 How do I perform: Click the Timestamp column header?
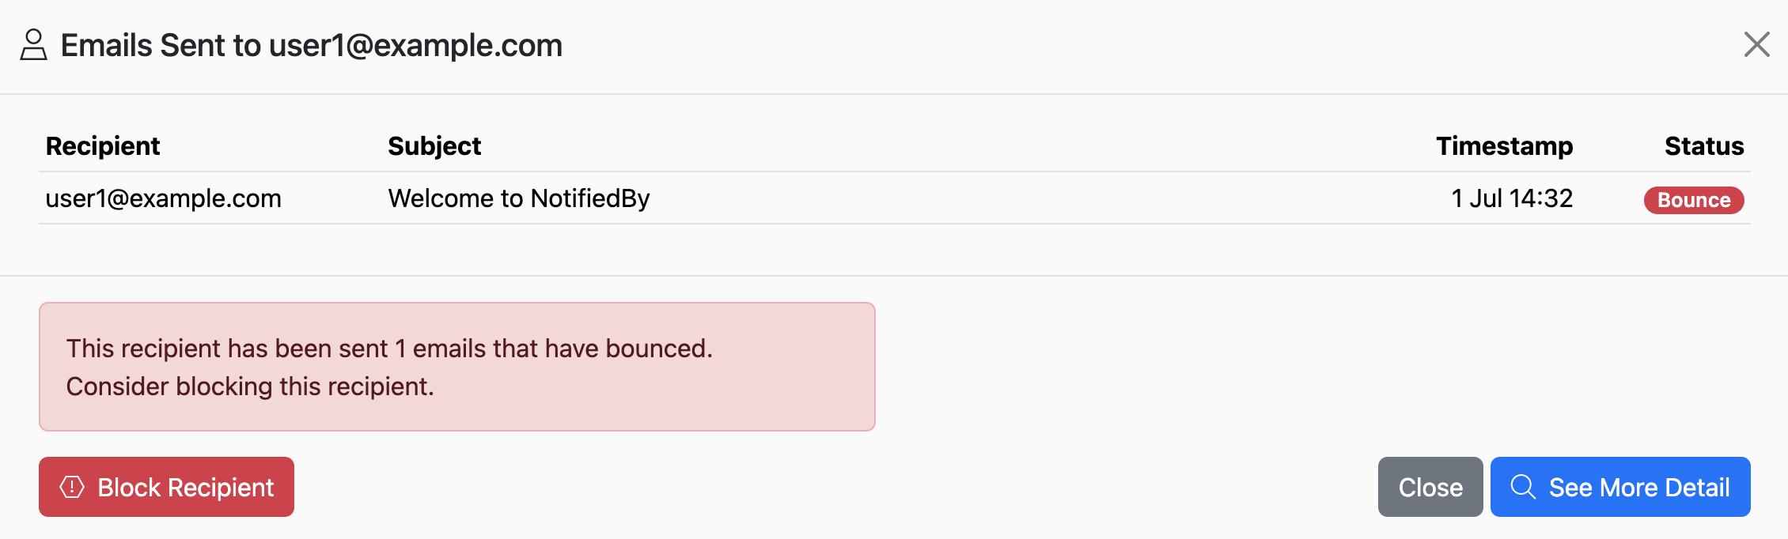(x=1504, y=146)
